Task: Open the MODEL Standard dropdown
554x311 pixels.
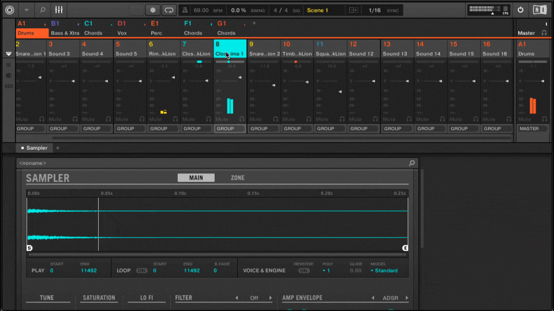Action: tap(384, 271)
